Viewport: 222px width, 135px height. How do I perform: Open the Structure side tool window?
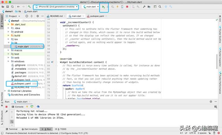2,118
